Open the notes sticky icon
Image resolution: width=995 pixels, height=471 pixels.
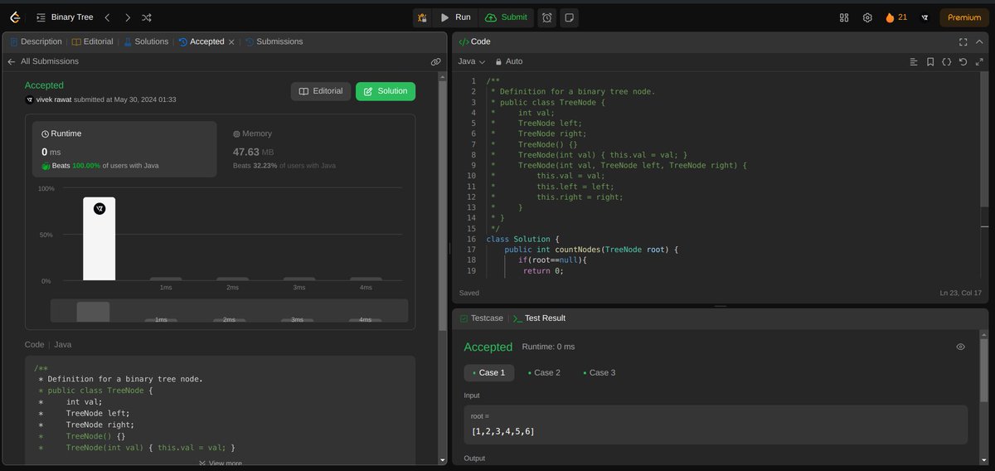tap(570, 17)
